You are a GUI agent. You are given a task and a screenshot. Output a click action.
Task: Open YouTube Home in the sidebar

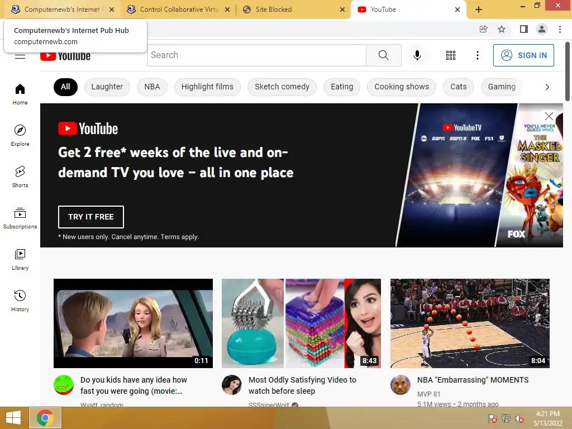[20, 94]
